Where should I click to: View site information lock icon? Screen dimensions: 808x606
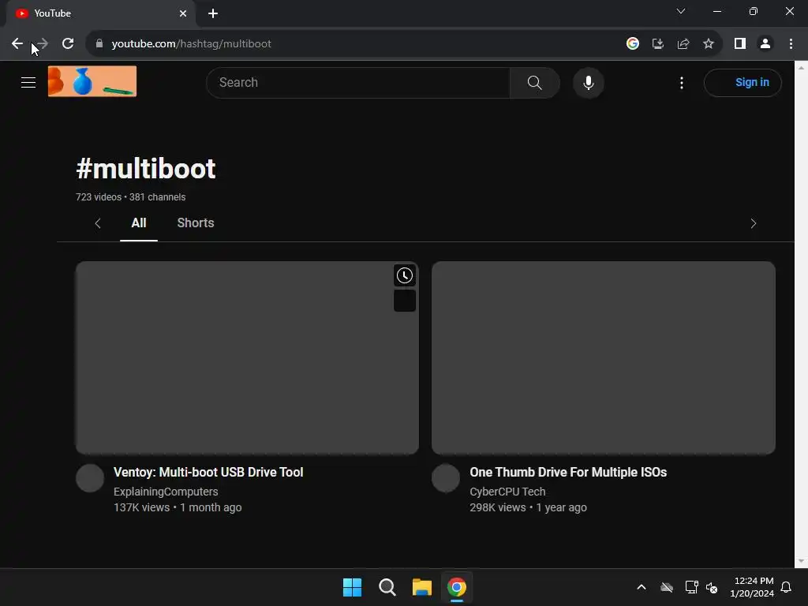(99, 44)
